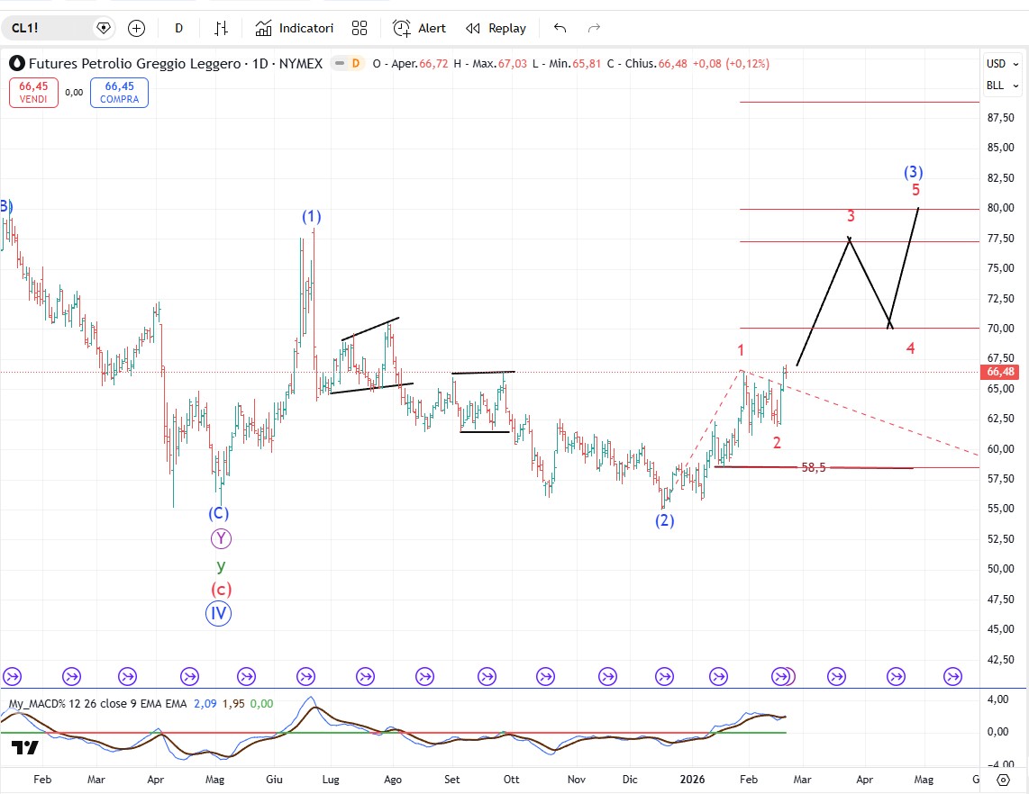Screen dimensions: 1029x794
Task: Redo the last chart action
Action: (x=594, y=28)
